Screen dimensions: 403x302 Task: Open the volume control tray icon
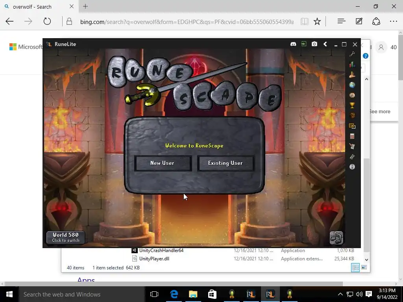359,294
